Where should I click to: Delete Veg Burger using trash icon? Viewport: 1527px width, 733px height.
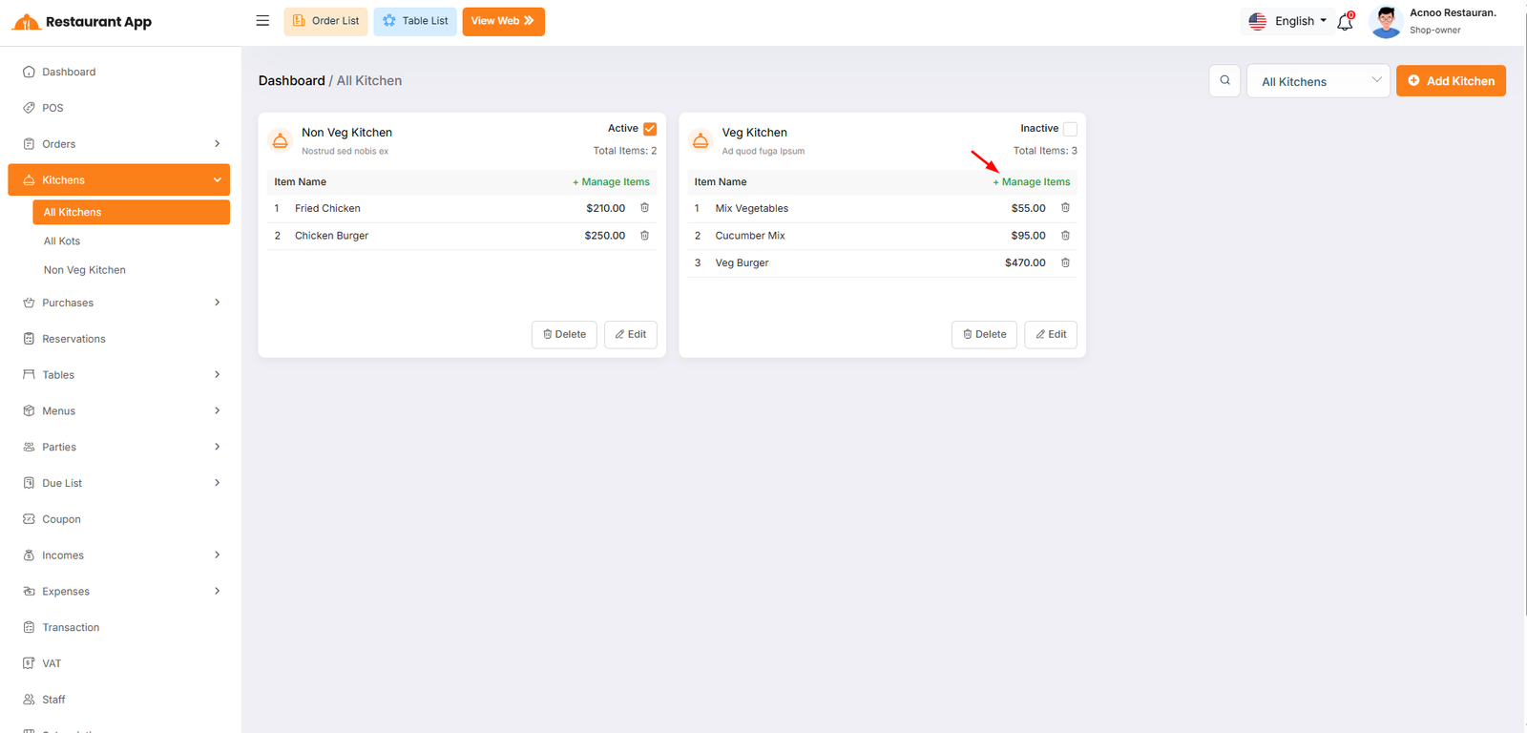click(1065, 262)
